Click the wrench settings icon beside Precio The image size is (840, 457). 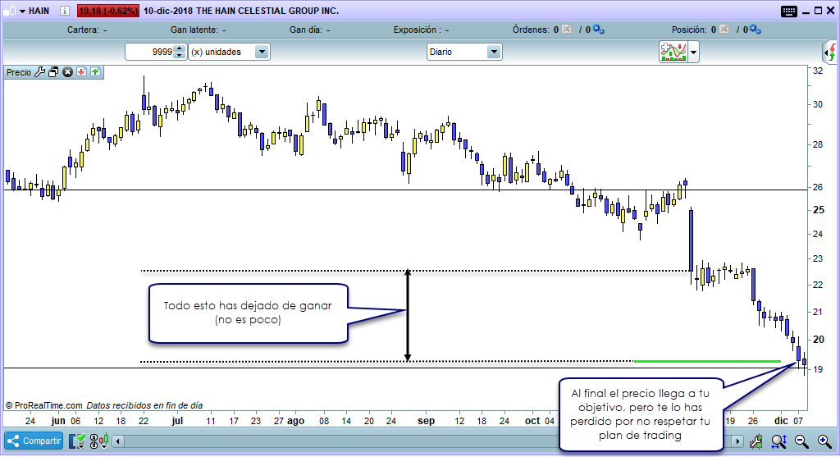[39, 72]
